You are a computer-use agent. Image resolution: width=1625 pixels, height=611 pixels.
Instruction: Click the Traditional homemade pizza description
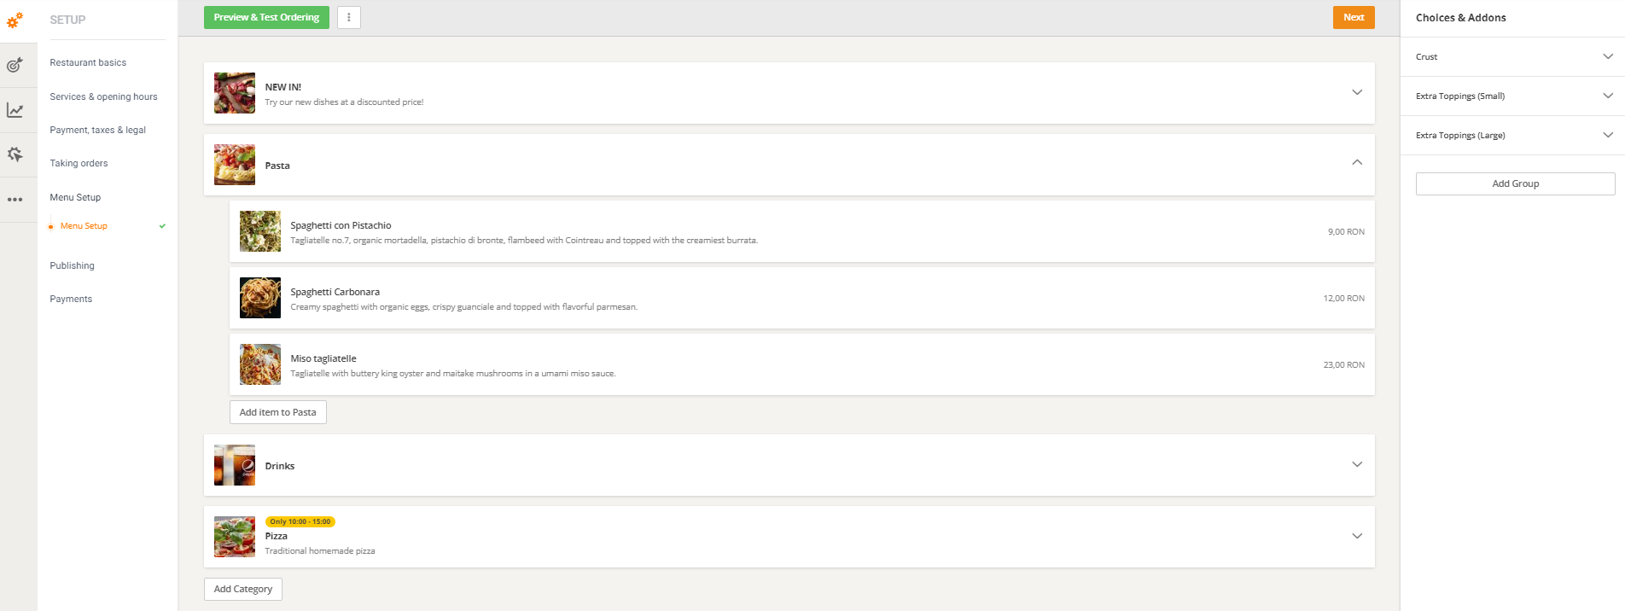coord(320,551)
